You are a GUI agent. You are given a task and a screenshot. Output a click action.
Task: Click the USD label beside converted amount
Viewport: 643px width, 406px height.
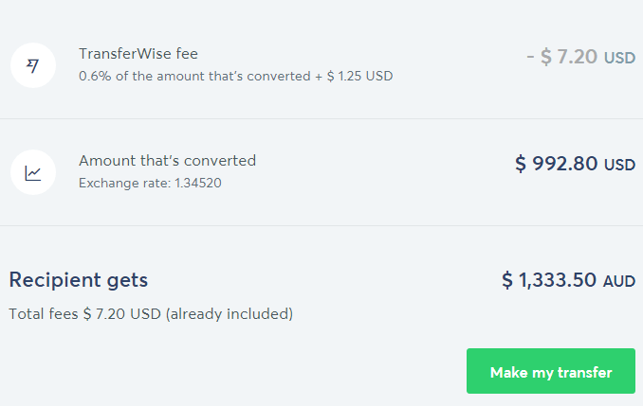(x=619, y=165)
